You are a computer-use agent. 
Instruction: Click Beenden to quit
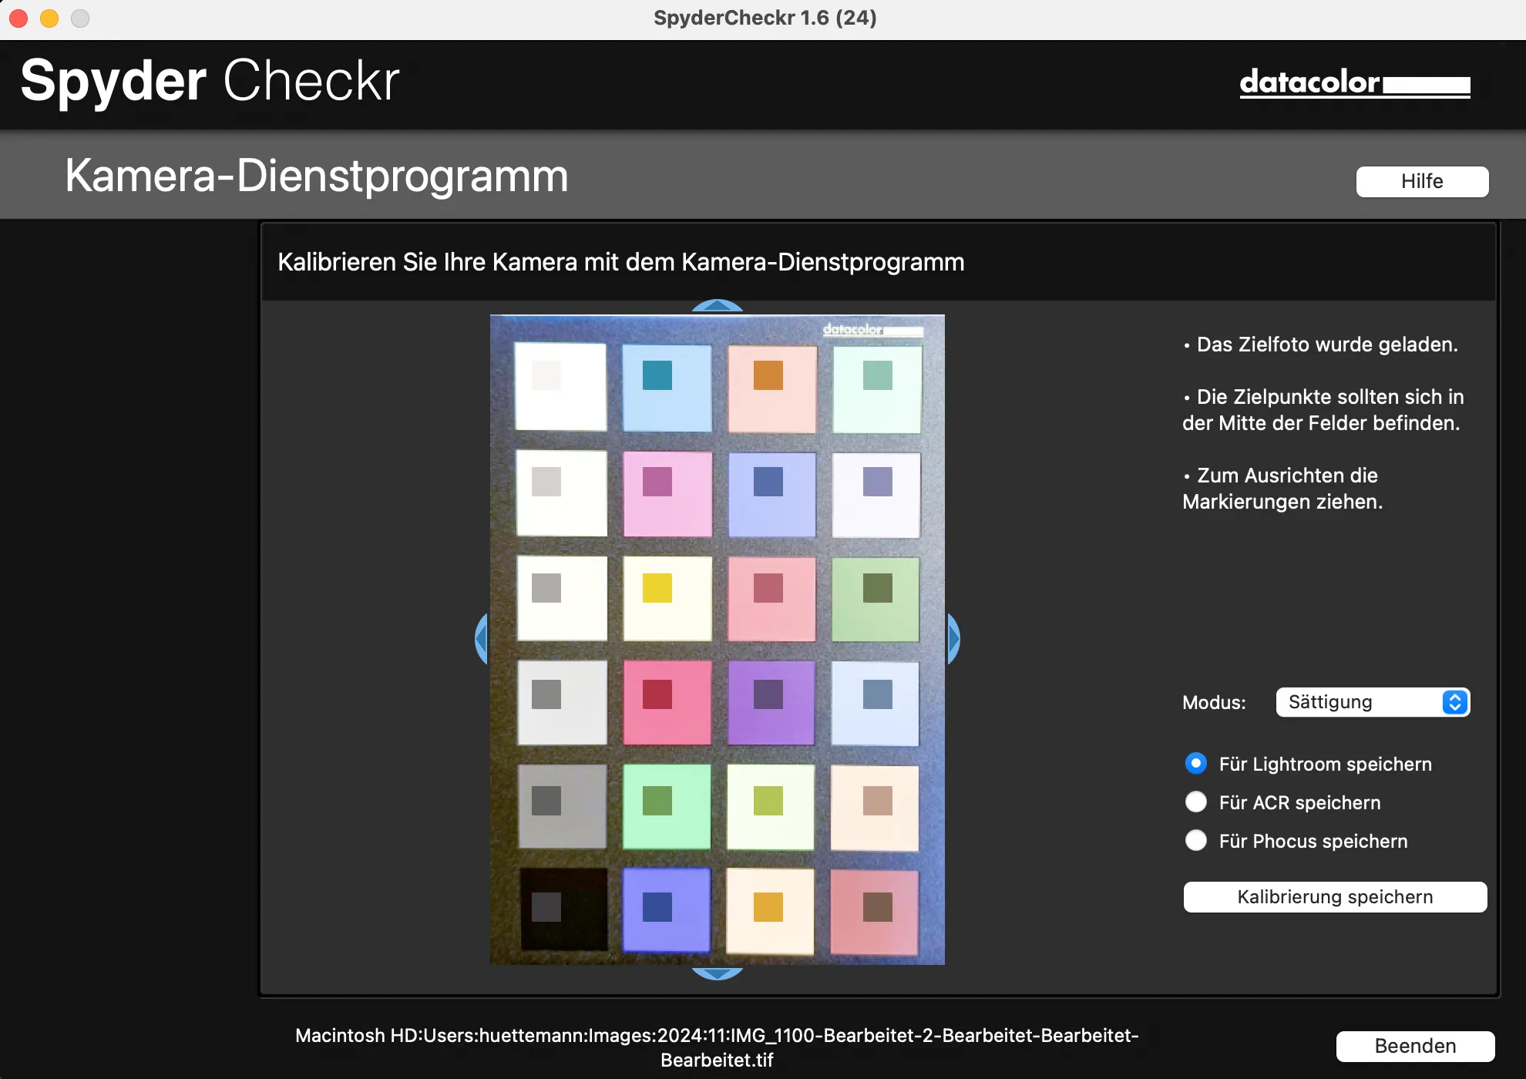[1415, 1046]
